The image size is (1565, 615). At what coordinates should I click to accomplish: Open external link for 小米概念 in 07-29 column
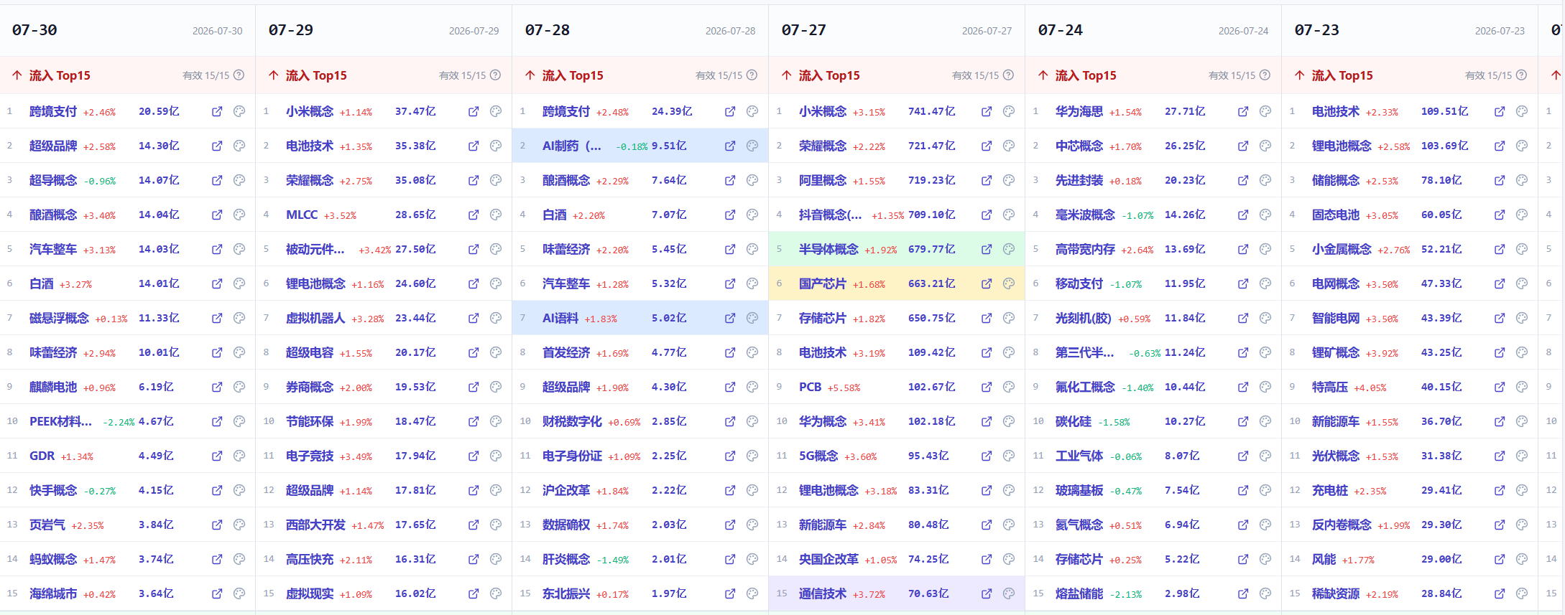click(x=474, y=111)
